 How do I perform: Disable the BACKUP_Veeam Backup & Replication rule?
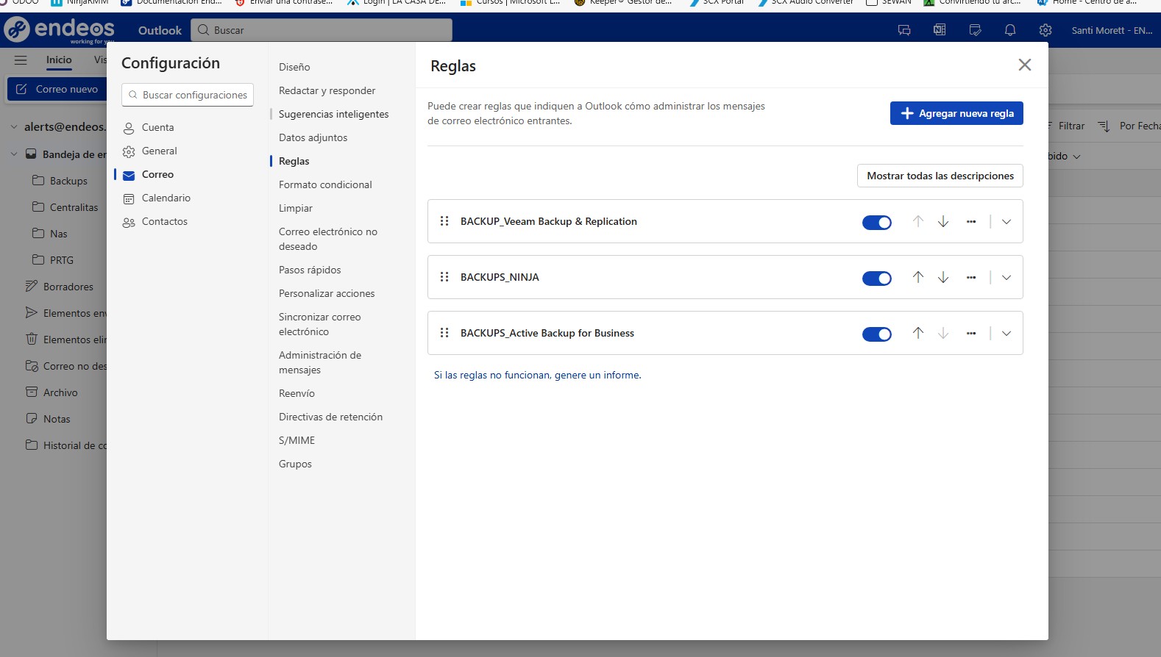coord(876,222)
